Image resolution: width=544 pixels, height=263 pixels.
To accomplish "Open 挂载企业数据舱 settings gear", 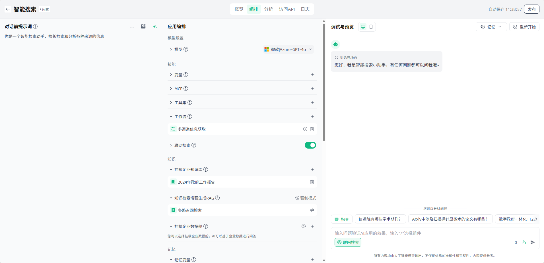I will 304,226.
